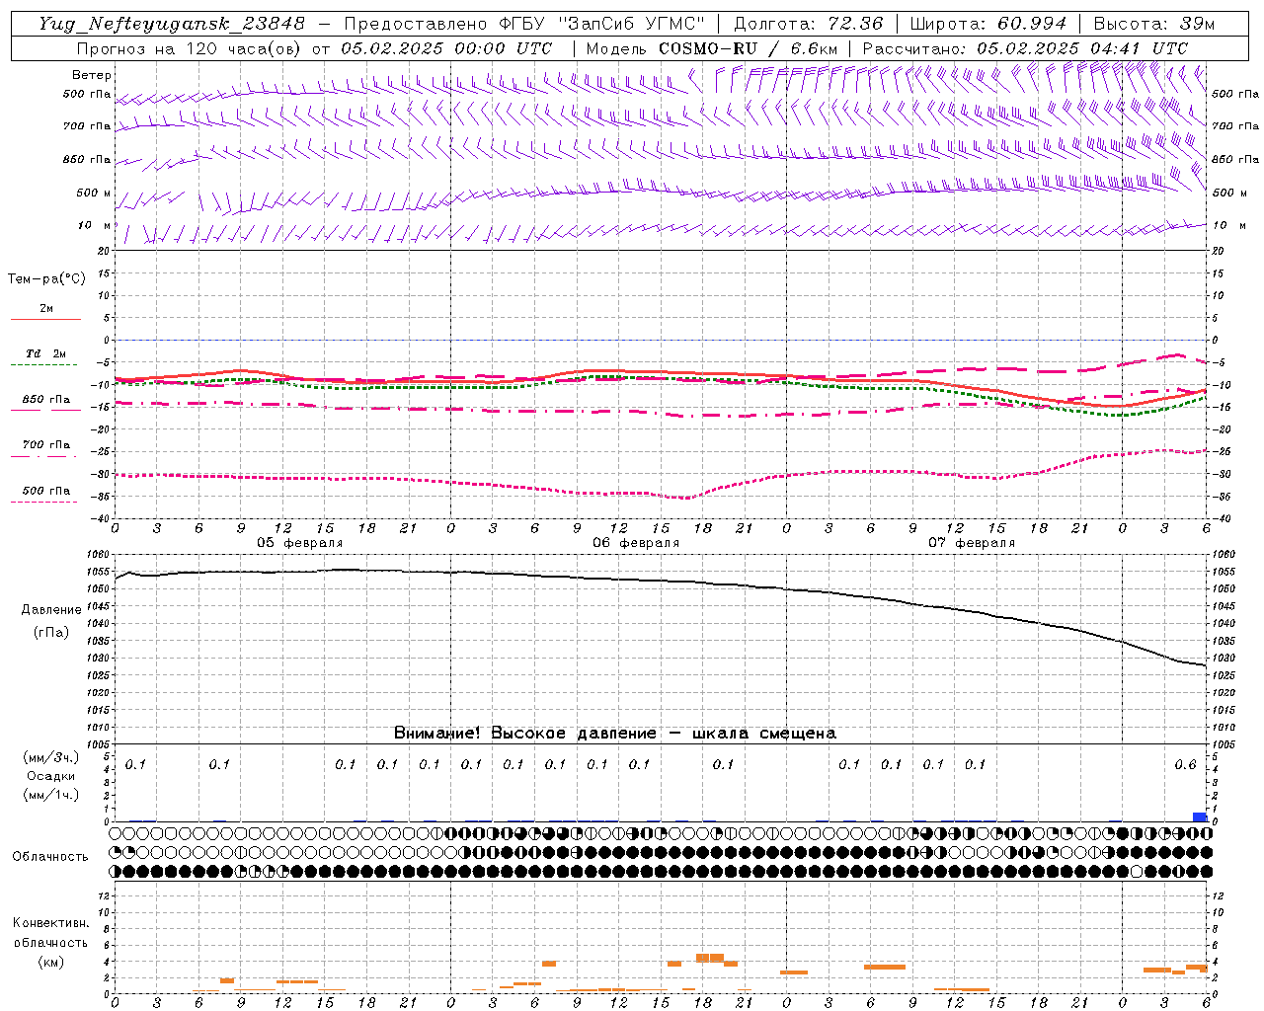Click the '(мм/3ч.)' precipitation unit label
Screen dimensions: 1264x1011
point(51,757)
